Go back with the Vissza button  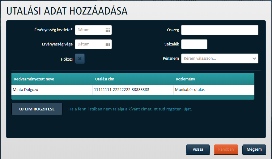coord(198,149)
